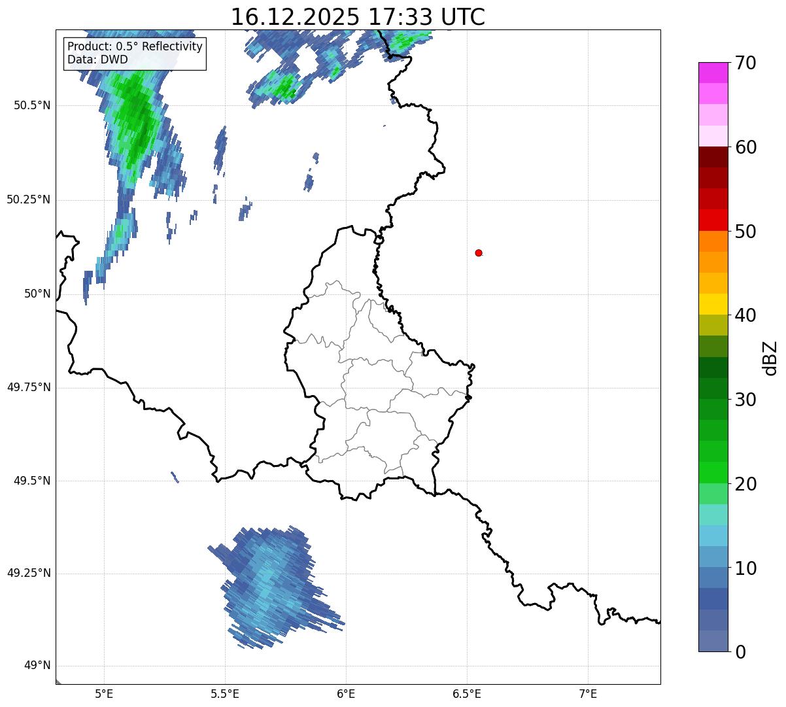Screen dimensions: 786x707
Task: Click the 7°E longitude label
Action: pyautogui.click(x=588, y=694)
